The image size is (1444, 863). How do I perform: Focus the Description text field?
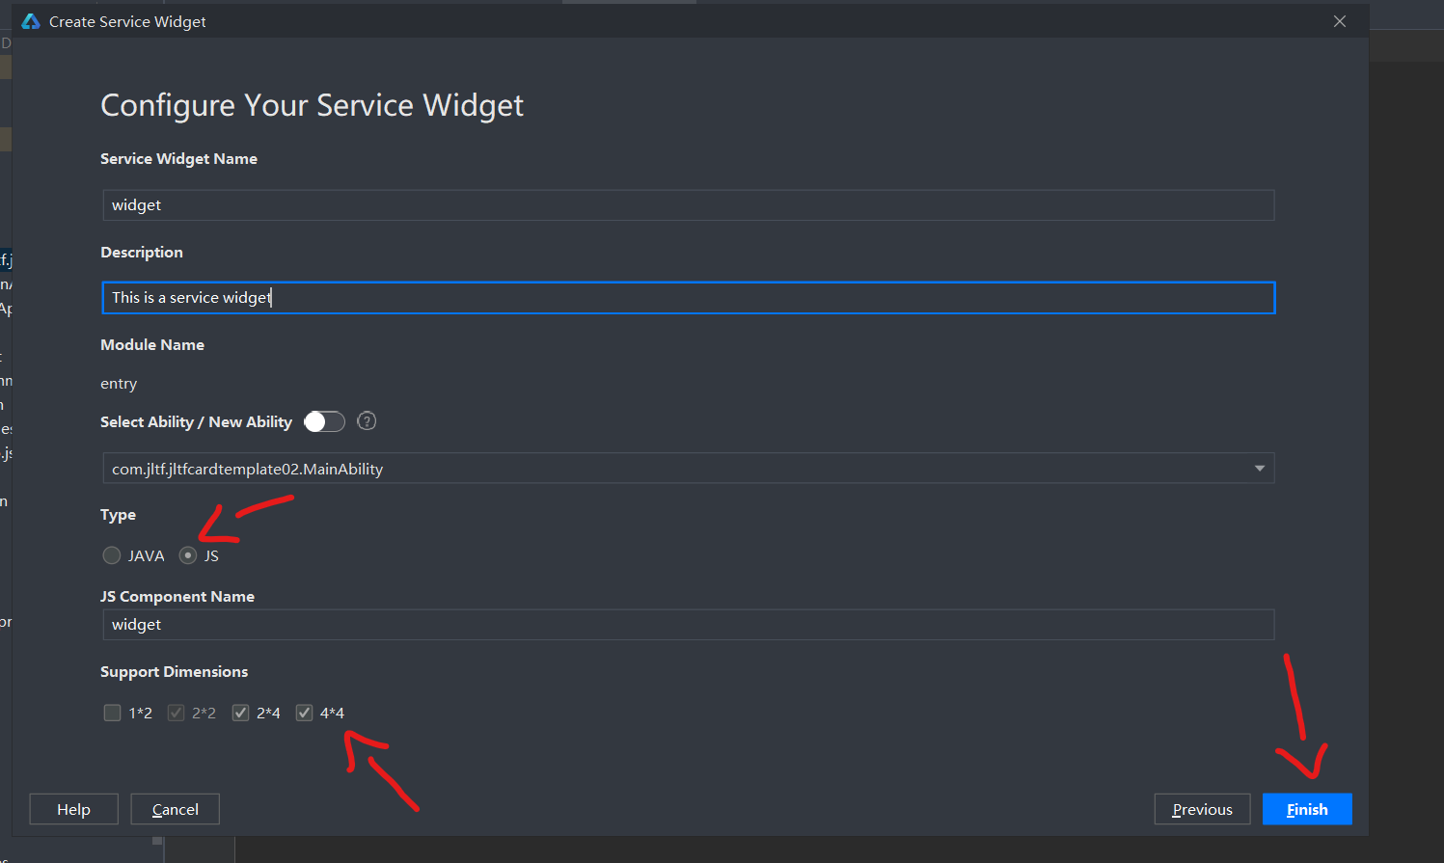click(688, 298)
